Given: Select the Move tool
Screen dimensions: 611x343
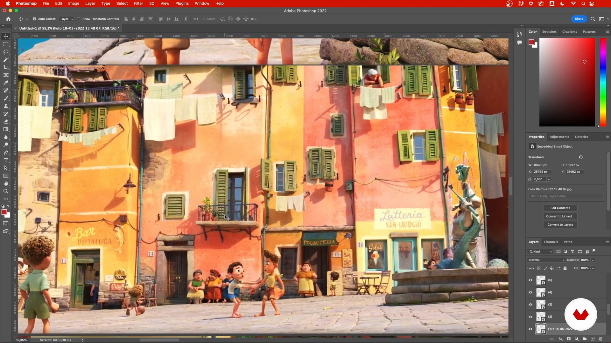Looking at the screenshot, I should coord(6,37).
